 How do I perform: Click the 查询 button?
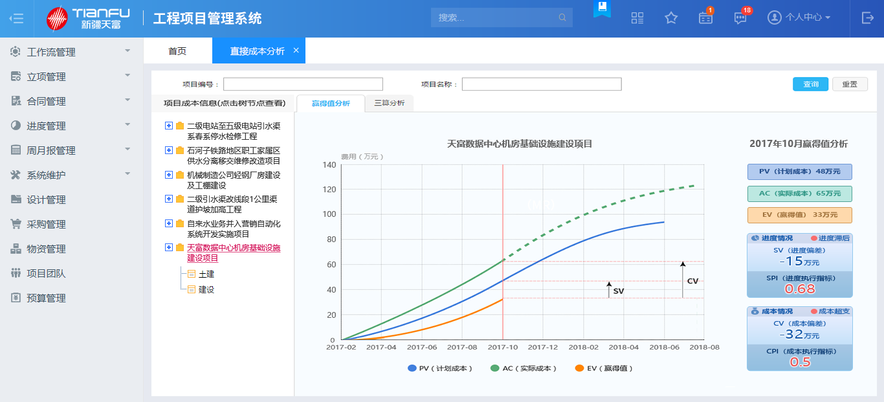tap(810, 84)
